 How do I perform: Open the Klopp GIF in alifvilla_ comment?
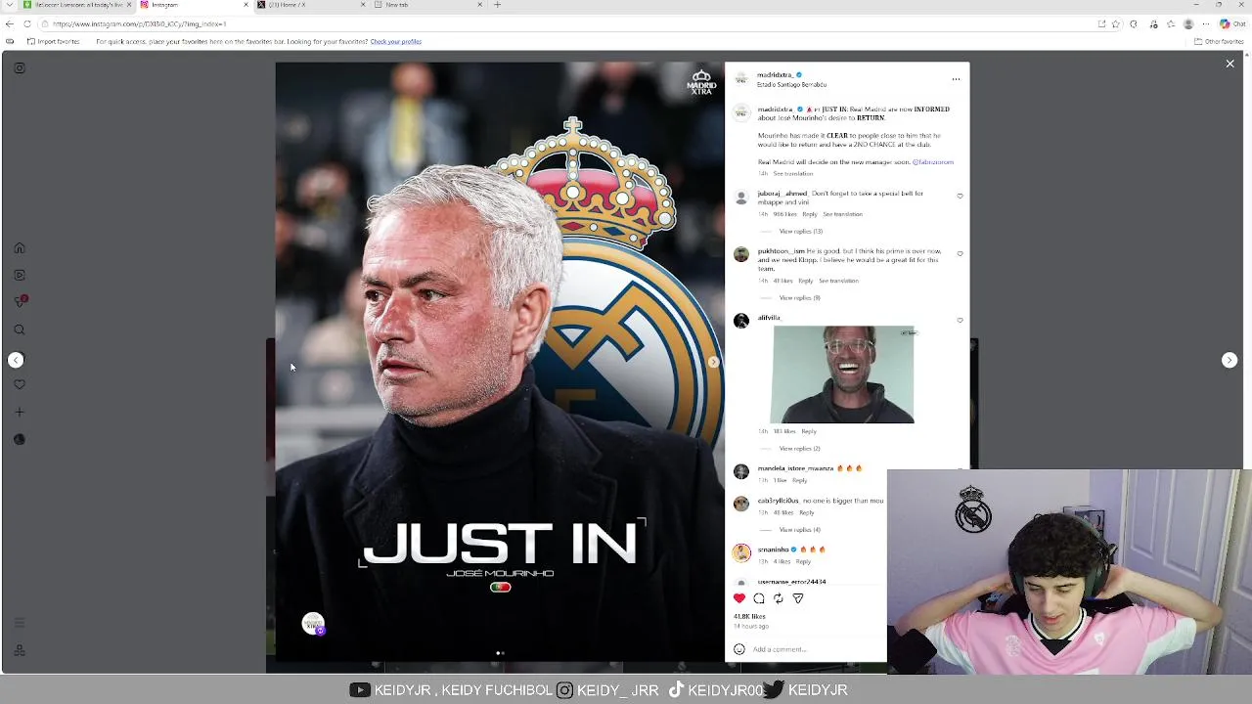(x=842, y=374)
